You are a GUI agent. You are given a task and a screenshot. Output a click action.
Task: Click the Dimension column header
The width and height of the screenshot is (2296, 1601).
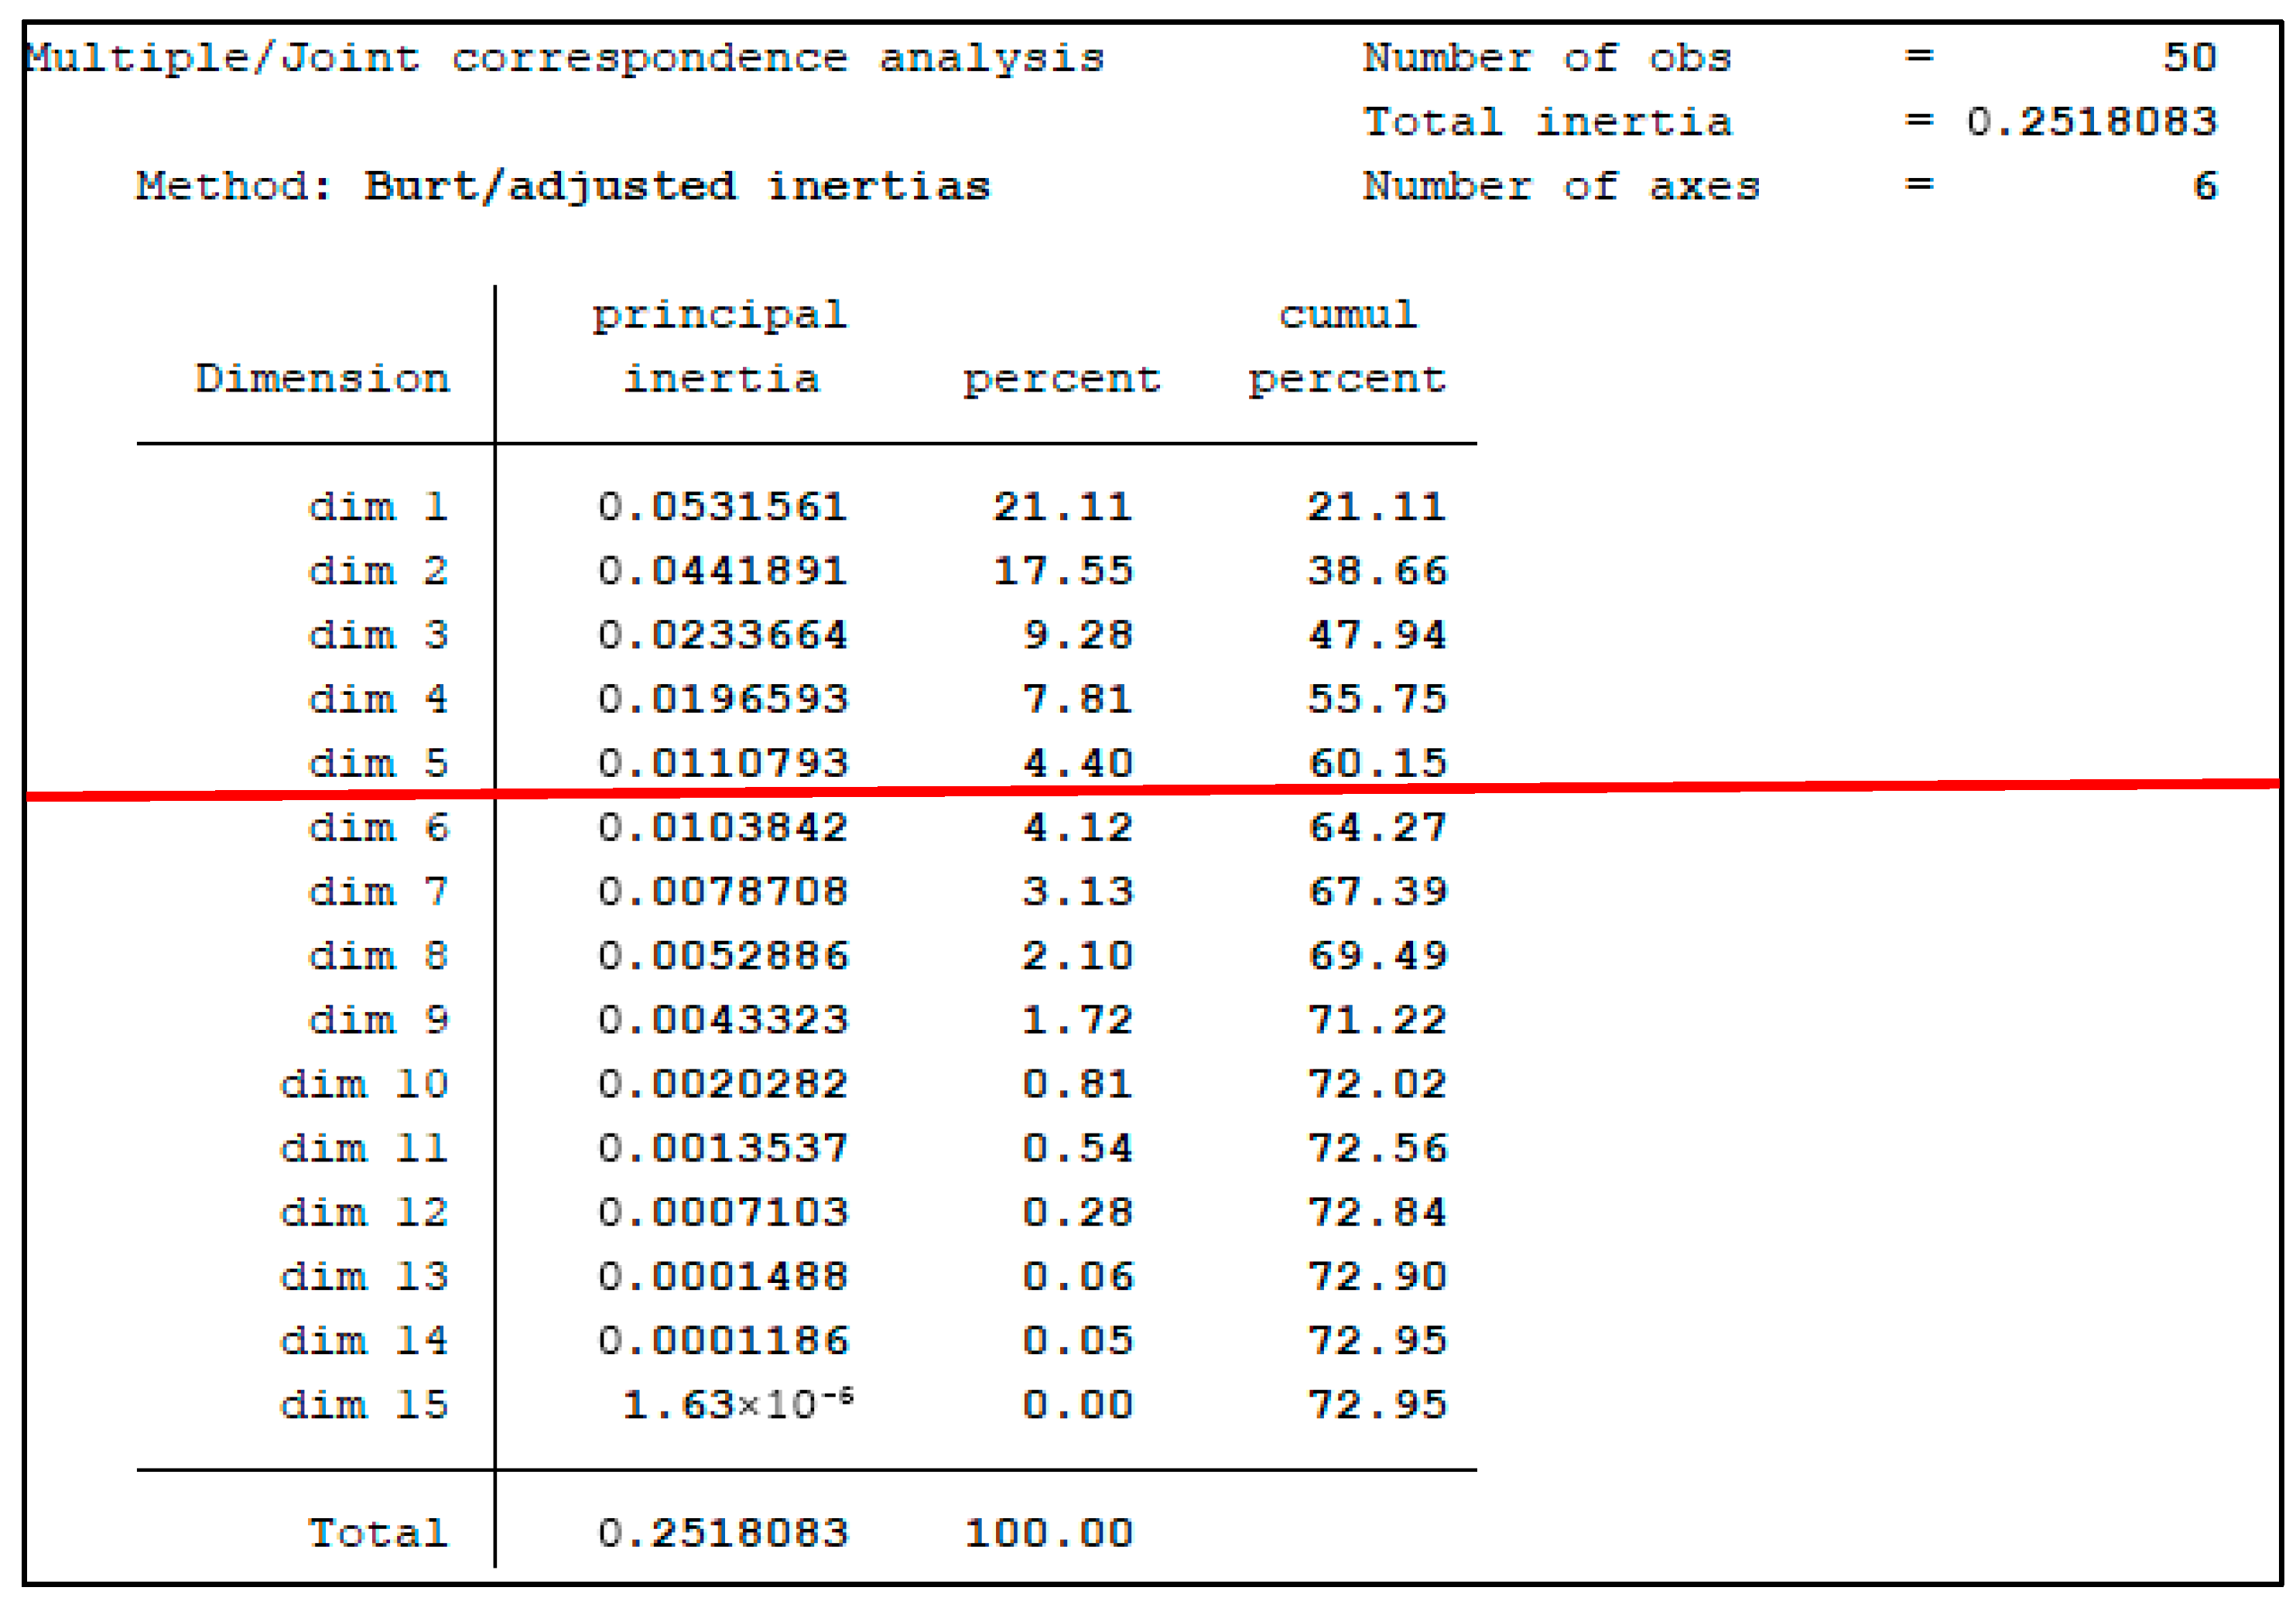322,379
